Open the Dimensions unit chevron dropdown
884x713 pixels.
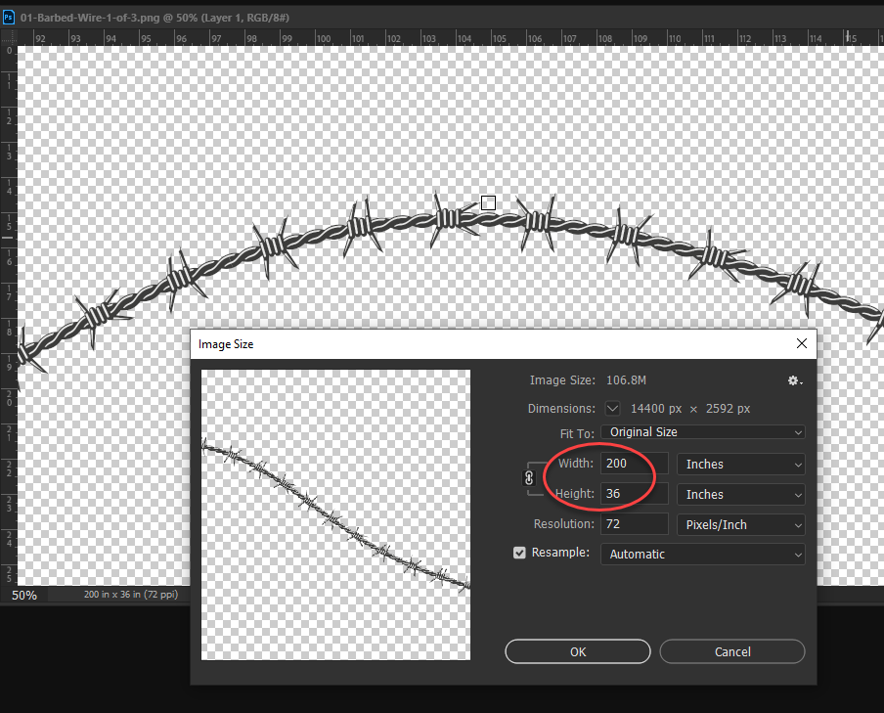[x=613, y=408]
